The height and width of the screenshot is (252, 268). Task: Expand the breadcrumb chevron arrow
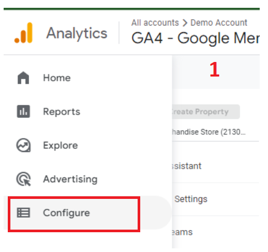[x=185, y=23]
